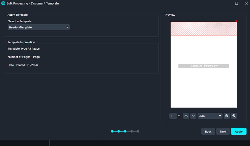This screenshot has height=146, width=250.
Task: Select the second wizard step dot
Action: pos(119,131)
